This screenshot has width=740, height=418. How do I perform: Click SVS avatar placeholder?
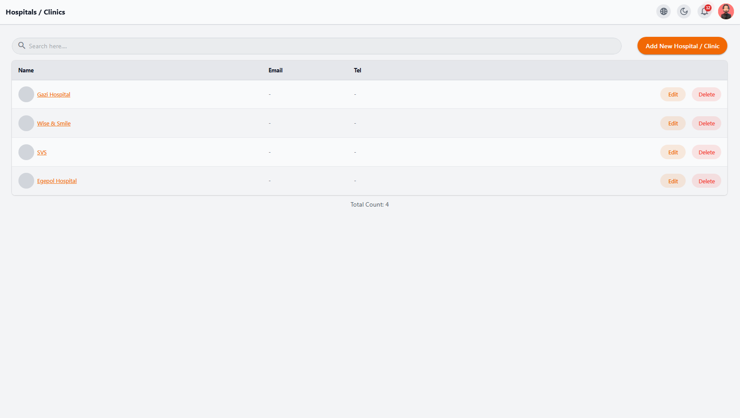pyautogui.click(x=26, y=152)
